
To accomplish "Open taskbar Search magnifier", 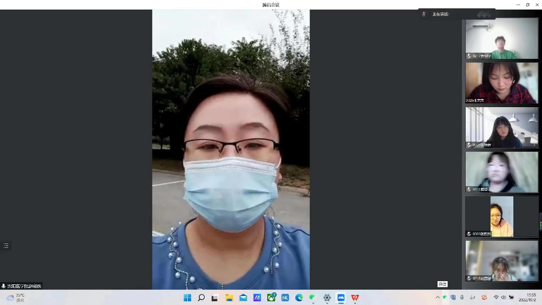I will [x=201, y=298].
